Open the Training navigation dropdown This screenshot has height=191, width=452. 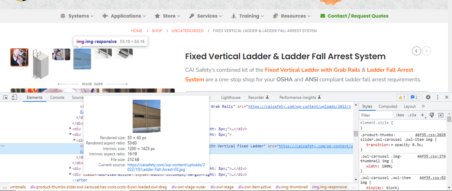pos(248,16)
